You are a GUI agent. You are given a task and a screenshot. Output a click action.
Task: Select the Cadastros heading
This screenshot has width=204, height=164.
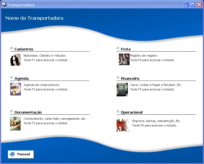(x=24, y=49)
